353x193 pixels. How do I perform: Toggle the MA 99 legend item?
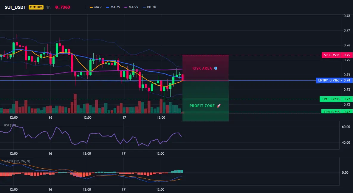point(131,7)
